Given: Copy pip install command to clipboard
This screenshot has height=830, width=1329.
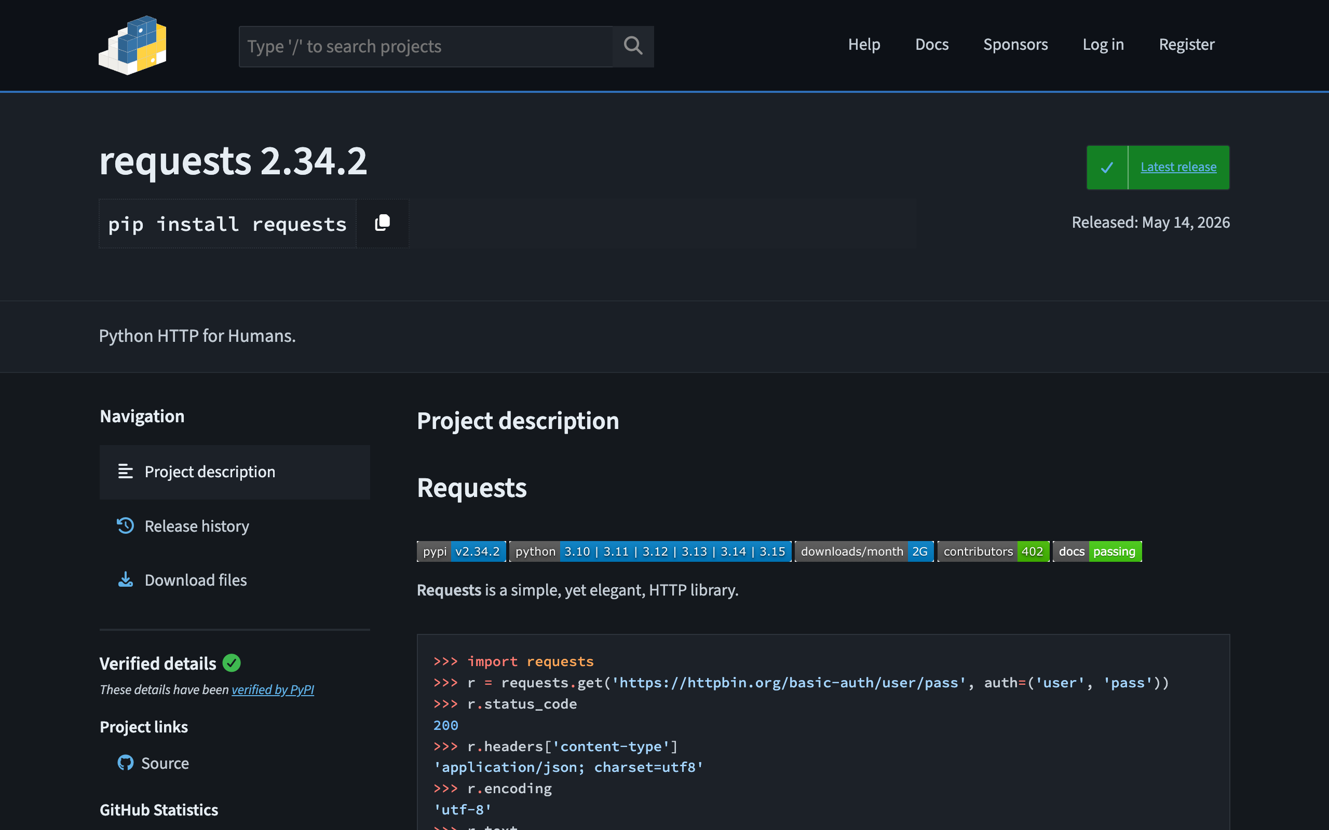Looking at the screenshot, I should (x=382, y=224).
